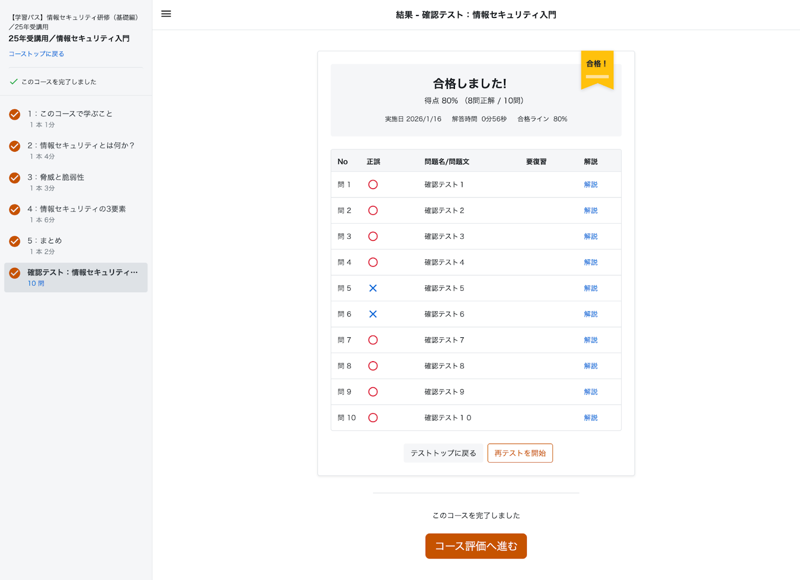Viewport: 800px width, 580px height.
Task: Click the 10 問 label in sidebar
Action: pos(36,283)
